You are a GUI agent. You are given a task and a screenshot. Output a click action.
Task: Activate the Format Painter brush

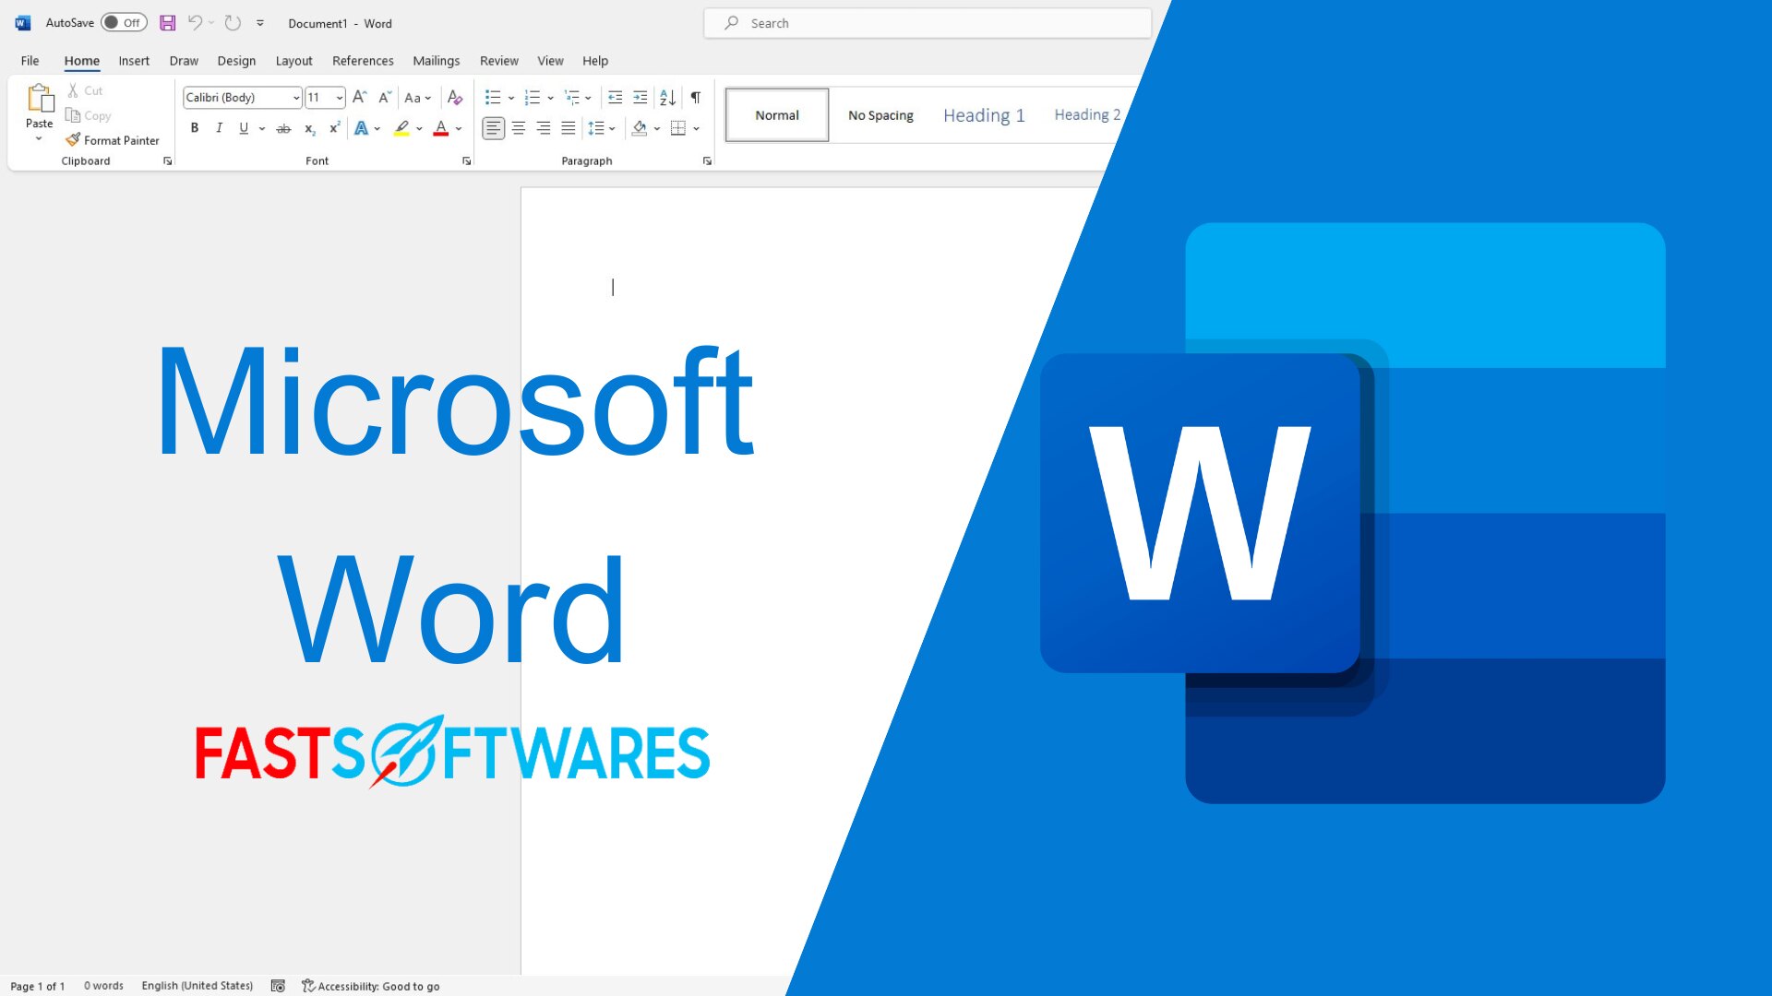click(113, 140)
